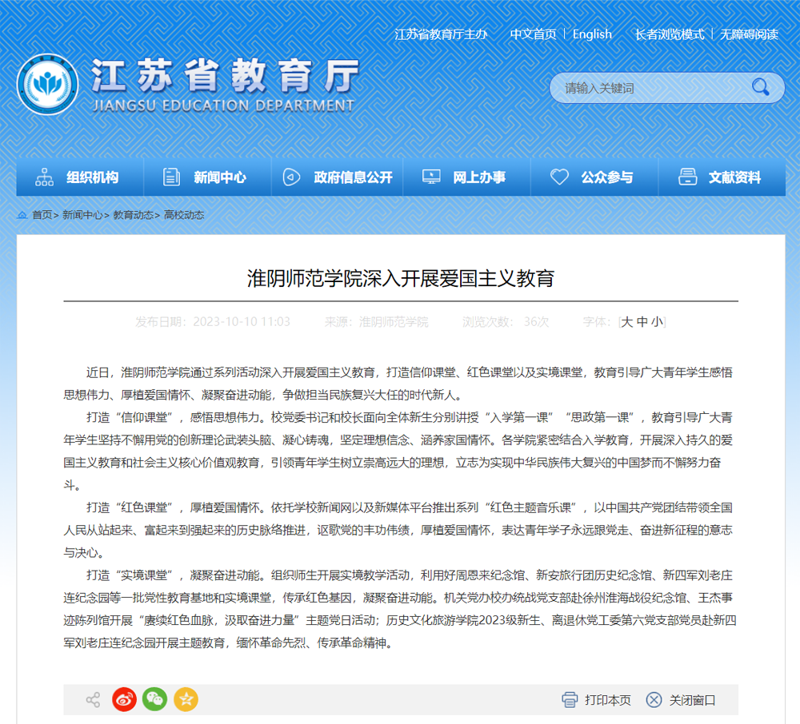The image size is (800, 724).
Task: Click the 江苏省教育厅主办 text
Action: tap(441, 34)
